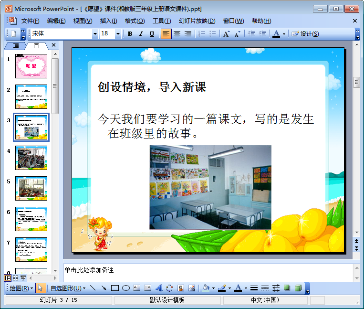Select slide 2 thumbnail
This screenshot has width=364, height=309.
[x=31, y=96]
